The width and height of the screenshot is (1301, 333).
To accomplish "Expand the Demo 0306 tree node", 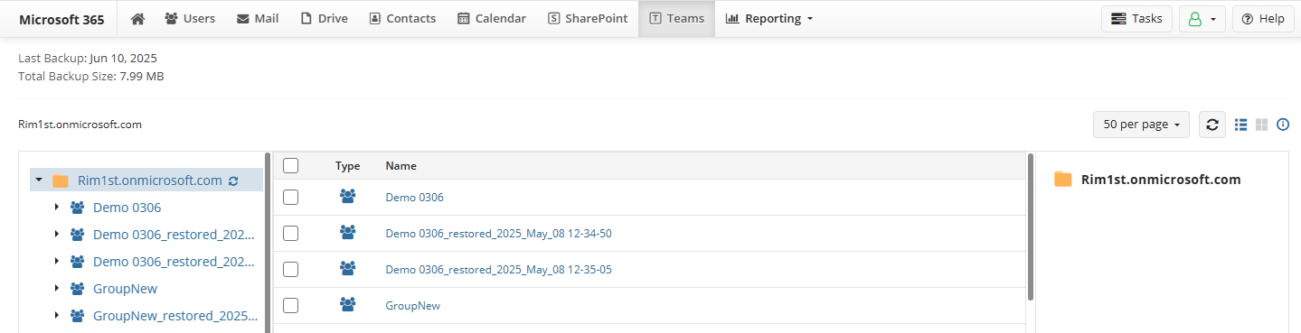I will point(57,208).
